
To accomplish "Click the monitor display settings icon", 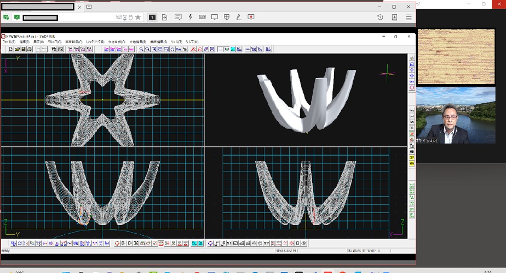I will pos(215,17).
